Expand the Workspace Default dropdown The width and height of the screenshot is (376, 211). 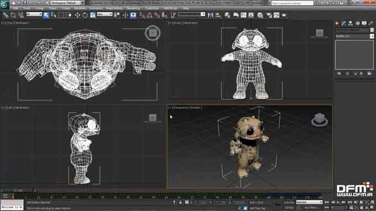tap(67, 3)
